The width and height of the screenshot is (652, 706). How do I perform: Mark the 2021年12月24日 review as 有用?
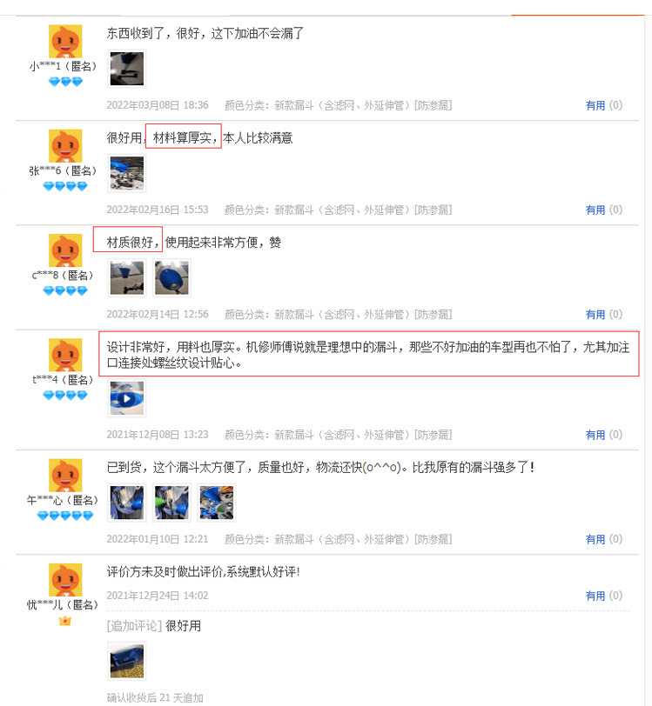point(595,596)
